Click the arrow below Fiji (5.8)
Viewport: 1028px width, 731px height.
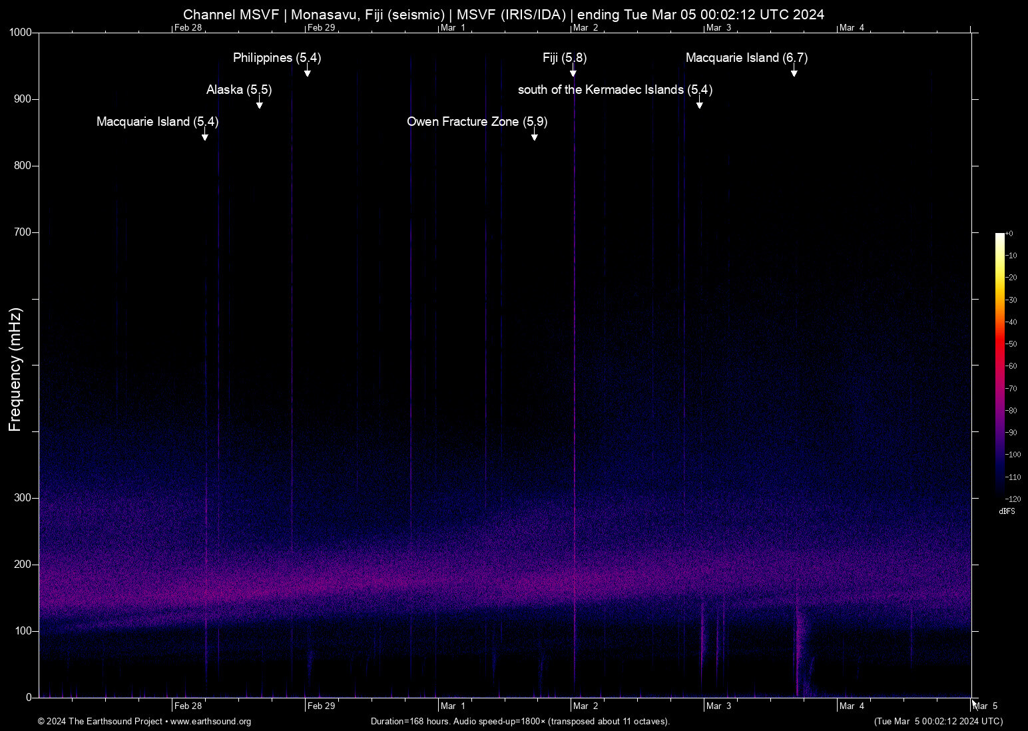(574, 72)
